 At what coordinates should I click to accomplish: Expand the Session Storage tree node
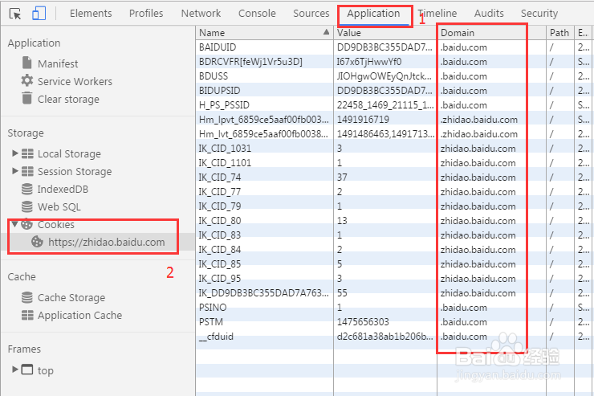(x=15, y=171)
